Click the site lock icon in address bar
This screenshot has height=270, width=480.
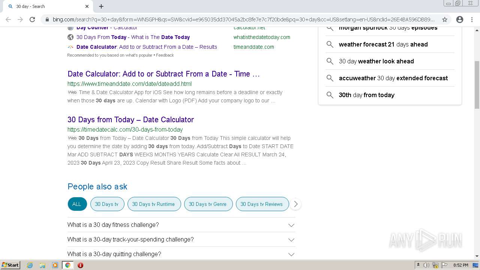coord(47,19)
